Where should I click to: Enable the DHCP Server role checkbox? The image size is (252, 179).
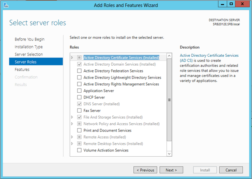79,97
